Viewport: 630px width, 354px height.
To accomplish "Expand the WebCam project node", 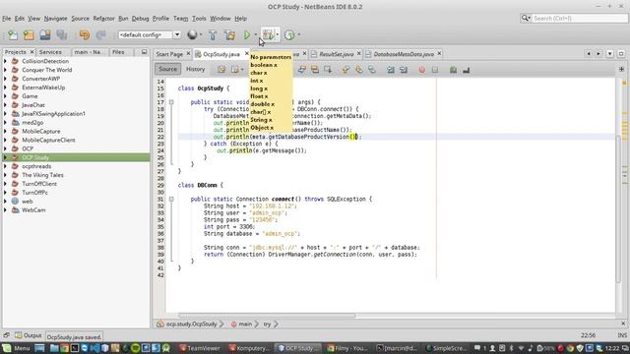I will point(5,209).
